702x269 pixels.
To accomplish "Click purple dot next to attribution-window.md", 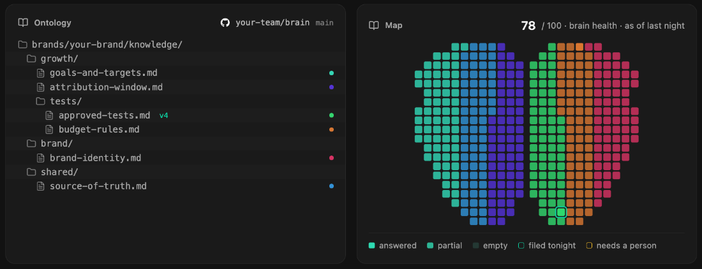I will (x=331, y=87).
